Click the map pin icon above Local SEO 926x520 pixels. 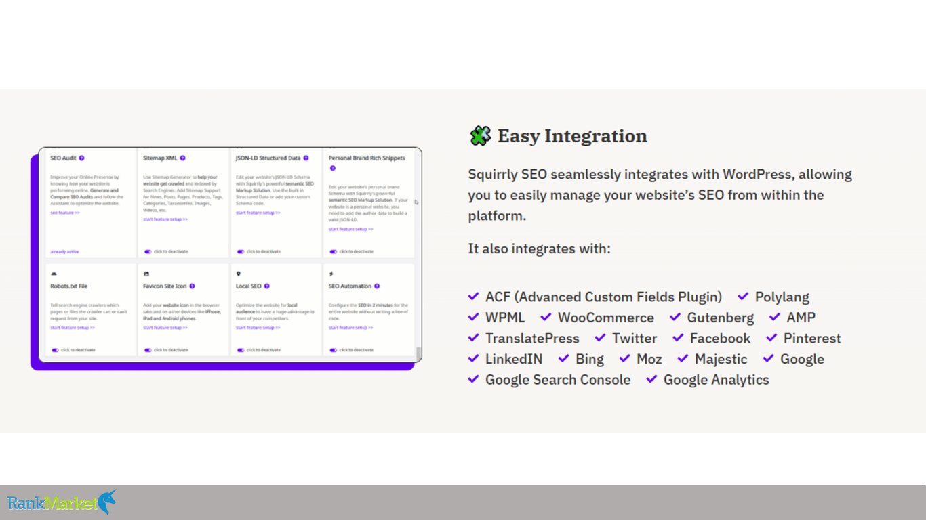point(238,274)
